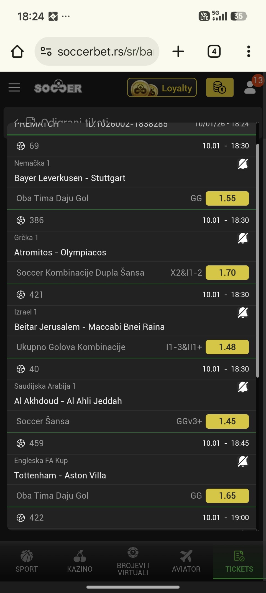Click the 1.55 GG odds button
The height and width of the screenshot is (593, 266).
point(227,198)
